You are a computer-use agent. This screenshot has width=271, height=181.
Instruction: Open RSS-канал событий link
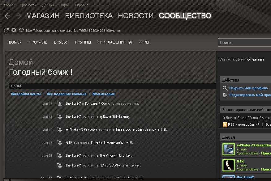click(x=243, y=124)
